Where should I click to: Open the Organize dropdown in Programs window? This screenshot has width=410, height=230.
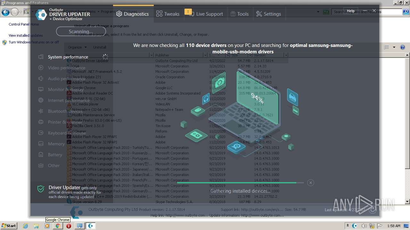(x=77, y=47)
